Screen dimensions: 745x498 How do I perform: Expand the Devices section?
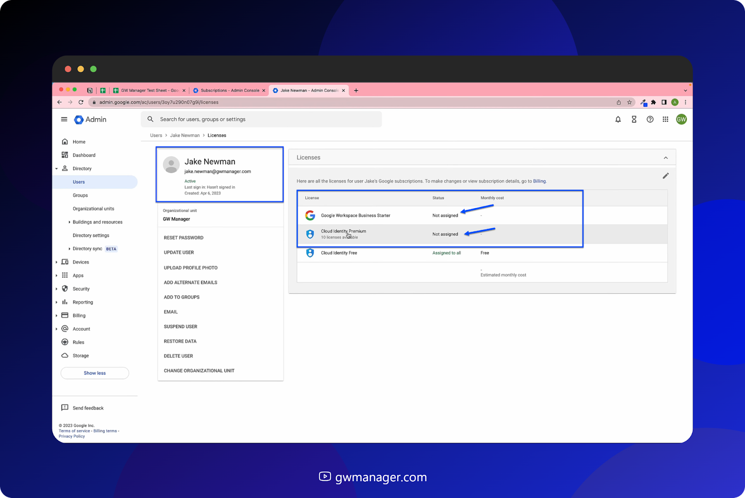pyautogui.click(x=56, y=262)
